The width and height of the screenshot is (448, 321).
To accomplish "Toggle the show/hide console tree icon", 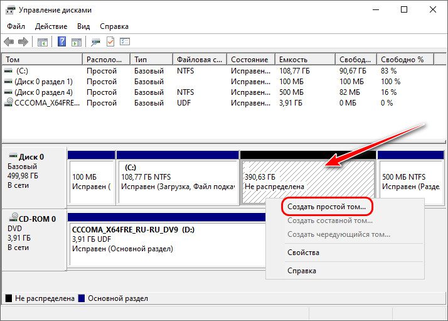I will coord(43,42).
